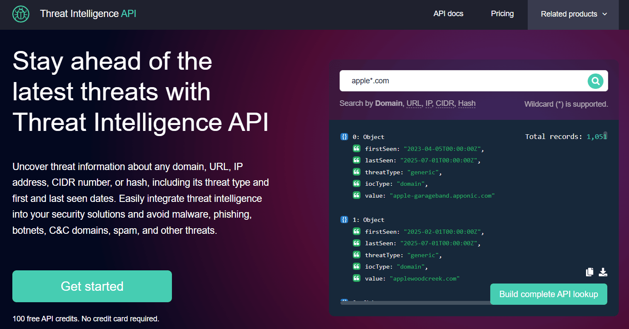Select the IP search type

(x=429, y=103)
